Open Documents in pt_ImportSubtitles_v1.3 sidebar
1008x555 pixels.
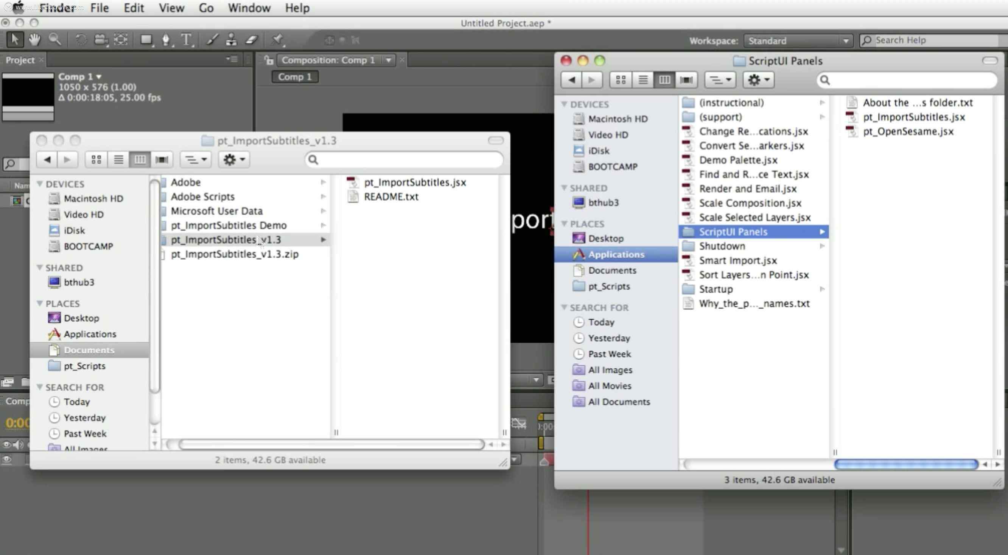90,350
